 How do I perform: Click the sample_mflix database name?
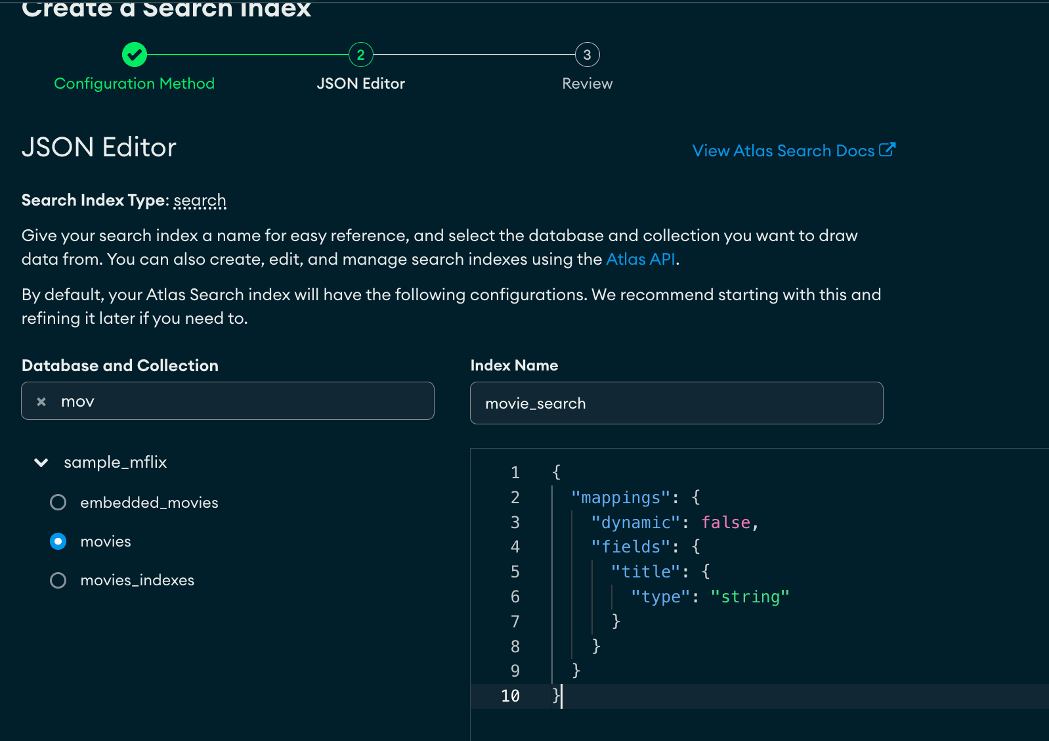(x=116, y=462)
